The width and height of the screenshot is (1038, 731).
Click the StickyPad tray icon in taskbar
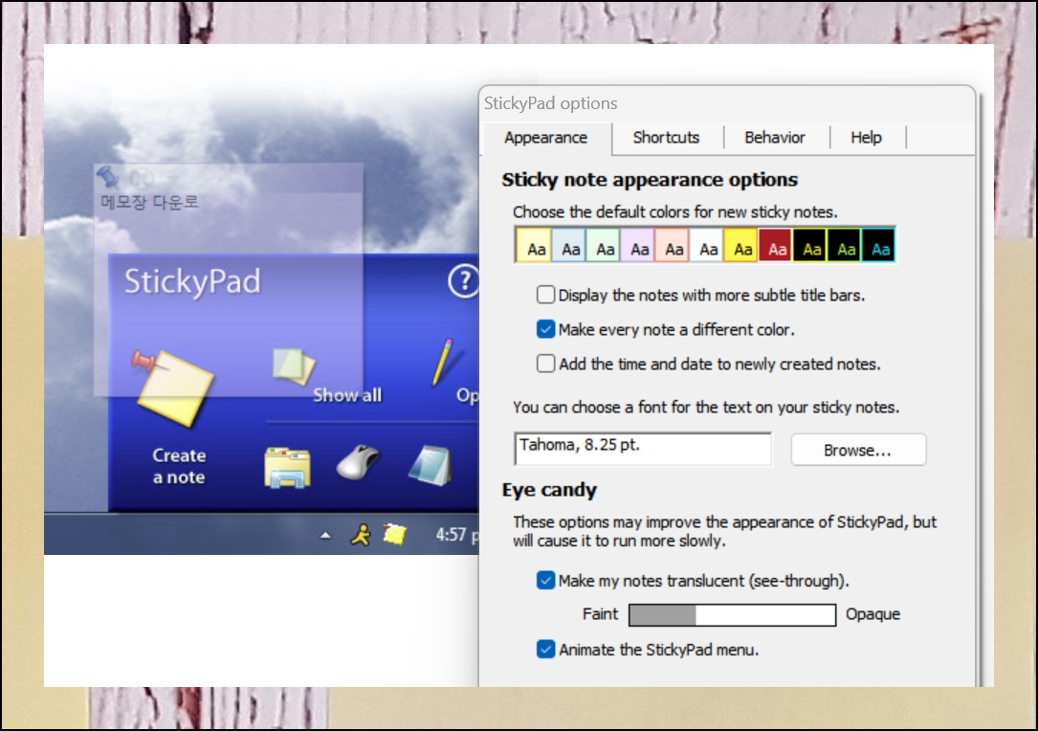click(394, 534)
